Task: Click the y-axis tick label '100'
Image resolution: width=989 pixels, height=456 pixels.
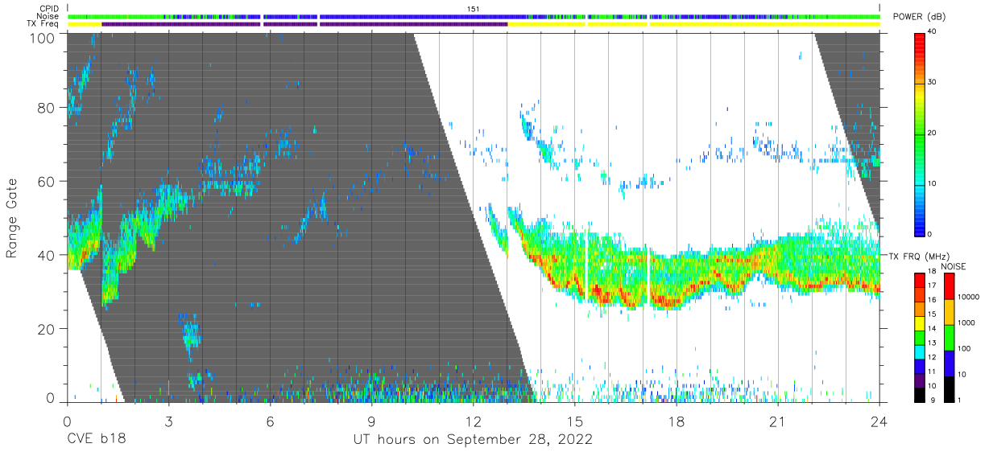Action: click(42, 38)
